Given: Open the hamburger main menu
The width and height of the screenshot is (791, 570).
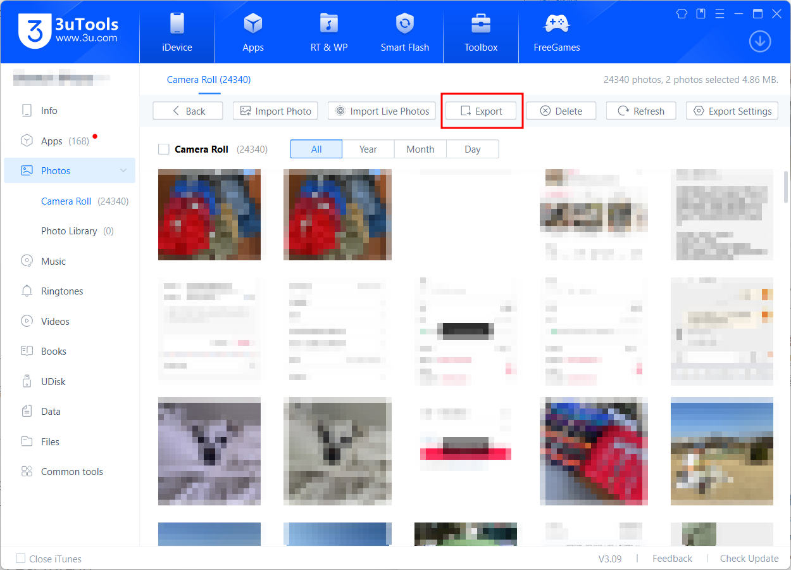Looking at the screenshot, I should (719, 13).
